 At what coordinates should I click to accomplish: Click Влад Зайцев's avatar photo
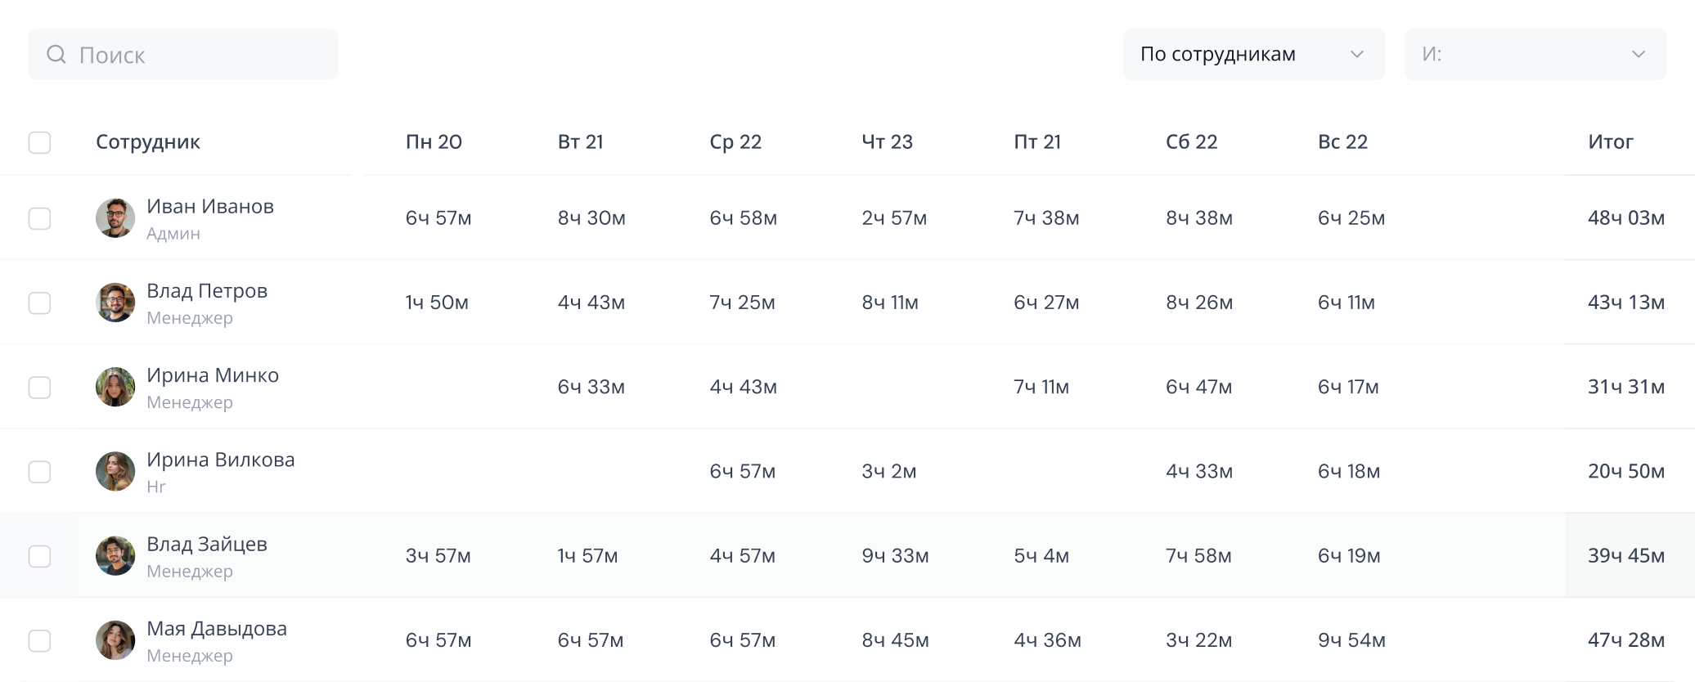point(115,556)
